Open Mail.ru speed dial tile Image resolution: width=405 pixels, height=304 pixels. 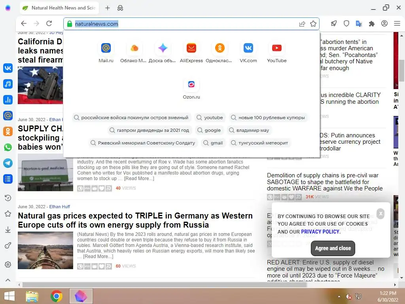click(x=106, y=53)
